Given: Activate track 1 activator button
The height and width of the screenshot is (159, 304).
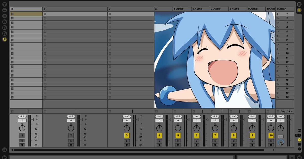Looking at the screenshot, I should point(22,135).
